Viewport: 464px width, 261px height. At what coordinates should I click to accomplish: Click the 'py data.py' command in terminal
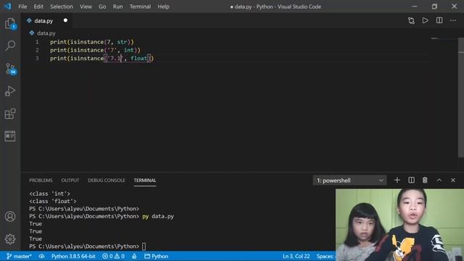[x=158, y=216]
